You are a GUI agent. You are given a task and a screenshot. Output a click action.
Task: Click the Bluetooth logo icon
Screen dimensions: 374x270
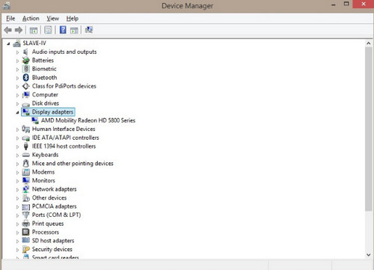pyautogui.click(x=25, y=78)
